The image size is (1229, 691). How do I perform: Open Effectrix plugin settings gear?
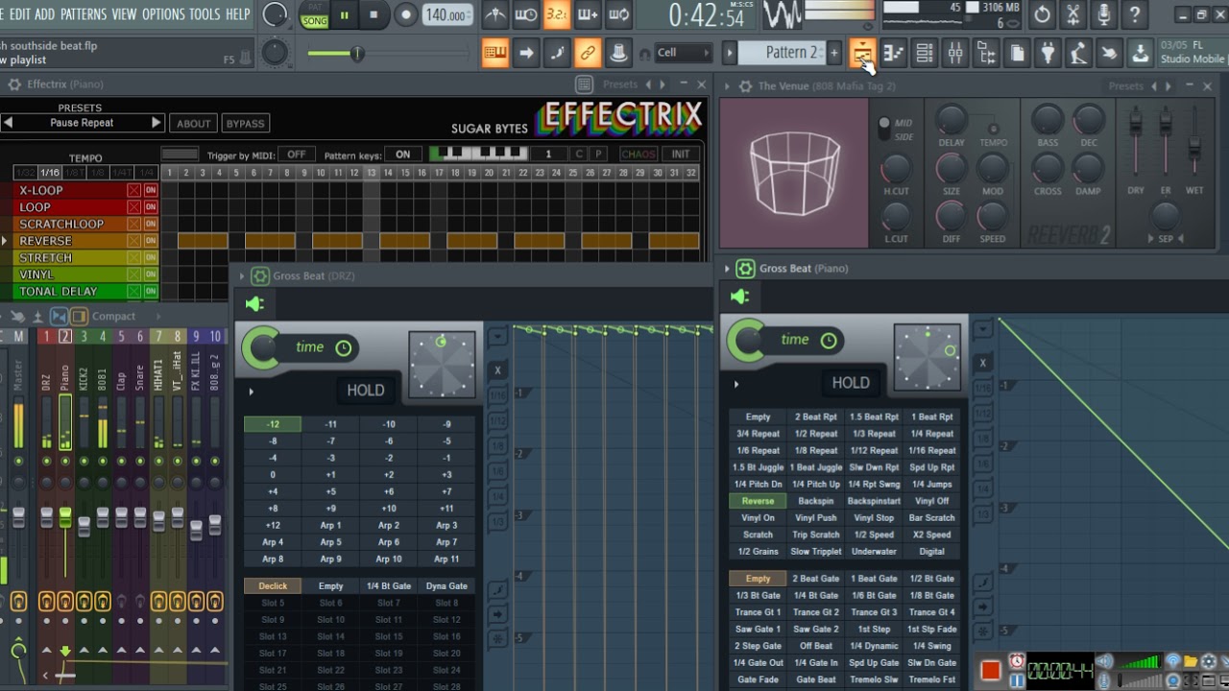pyautogui.click(x=14, y=84)
